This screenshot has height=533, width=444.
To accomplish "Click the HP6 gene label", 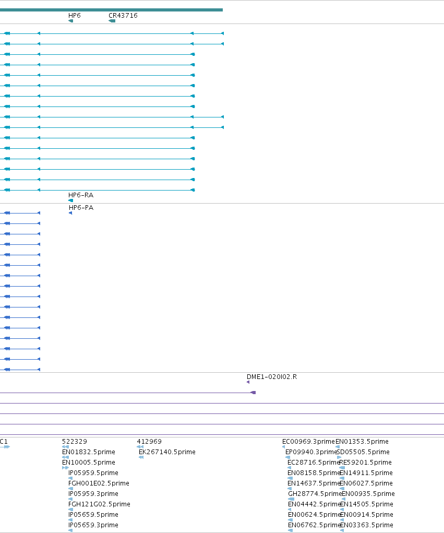I will point(75,16).
